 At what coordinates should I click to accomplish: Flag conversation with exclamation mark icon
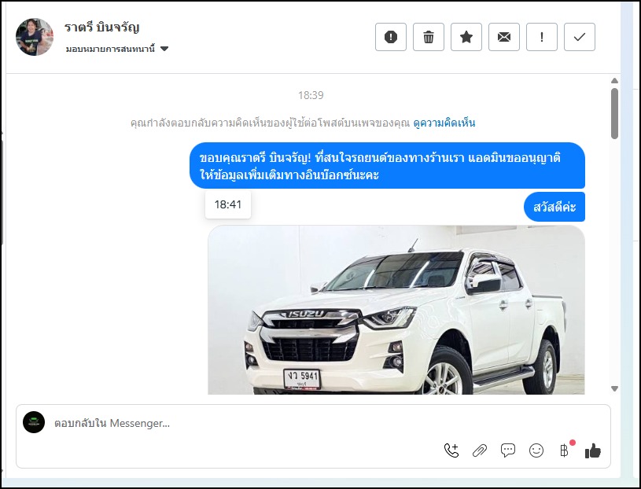542,37
